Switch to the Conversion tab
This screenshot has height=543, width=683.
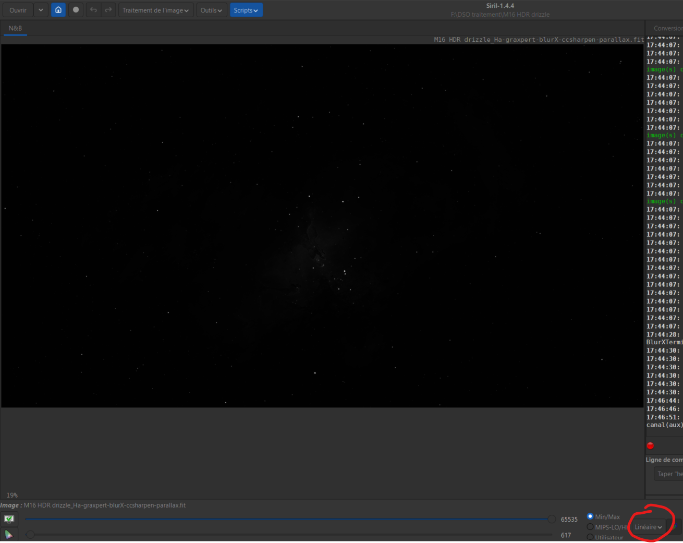[667, 28]
